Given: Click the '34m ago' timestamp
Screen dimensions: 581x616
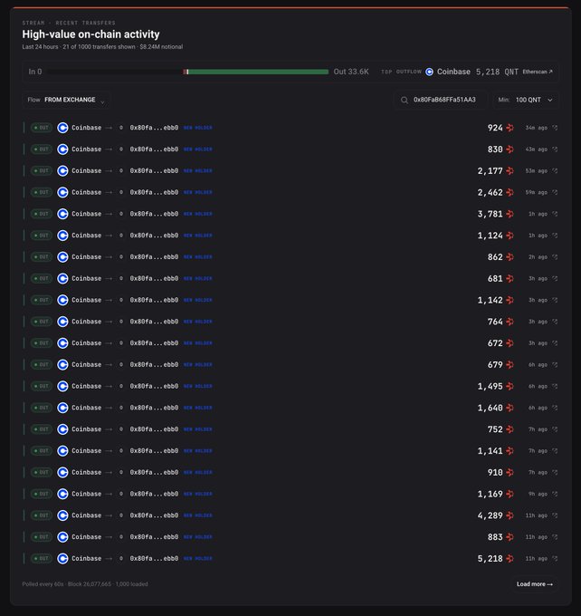Looking at the screenshot, I should tap(537, 128).
